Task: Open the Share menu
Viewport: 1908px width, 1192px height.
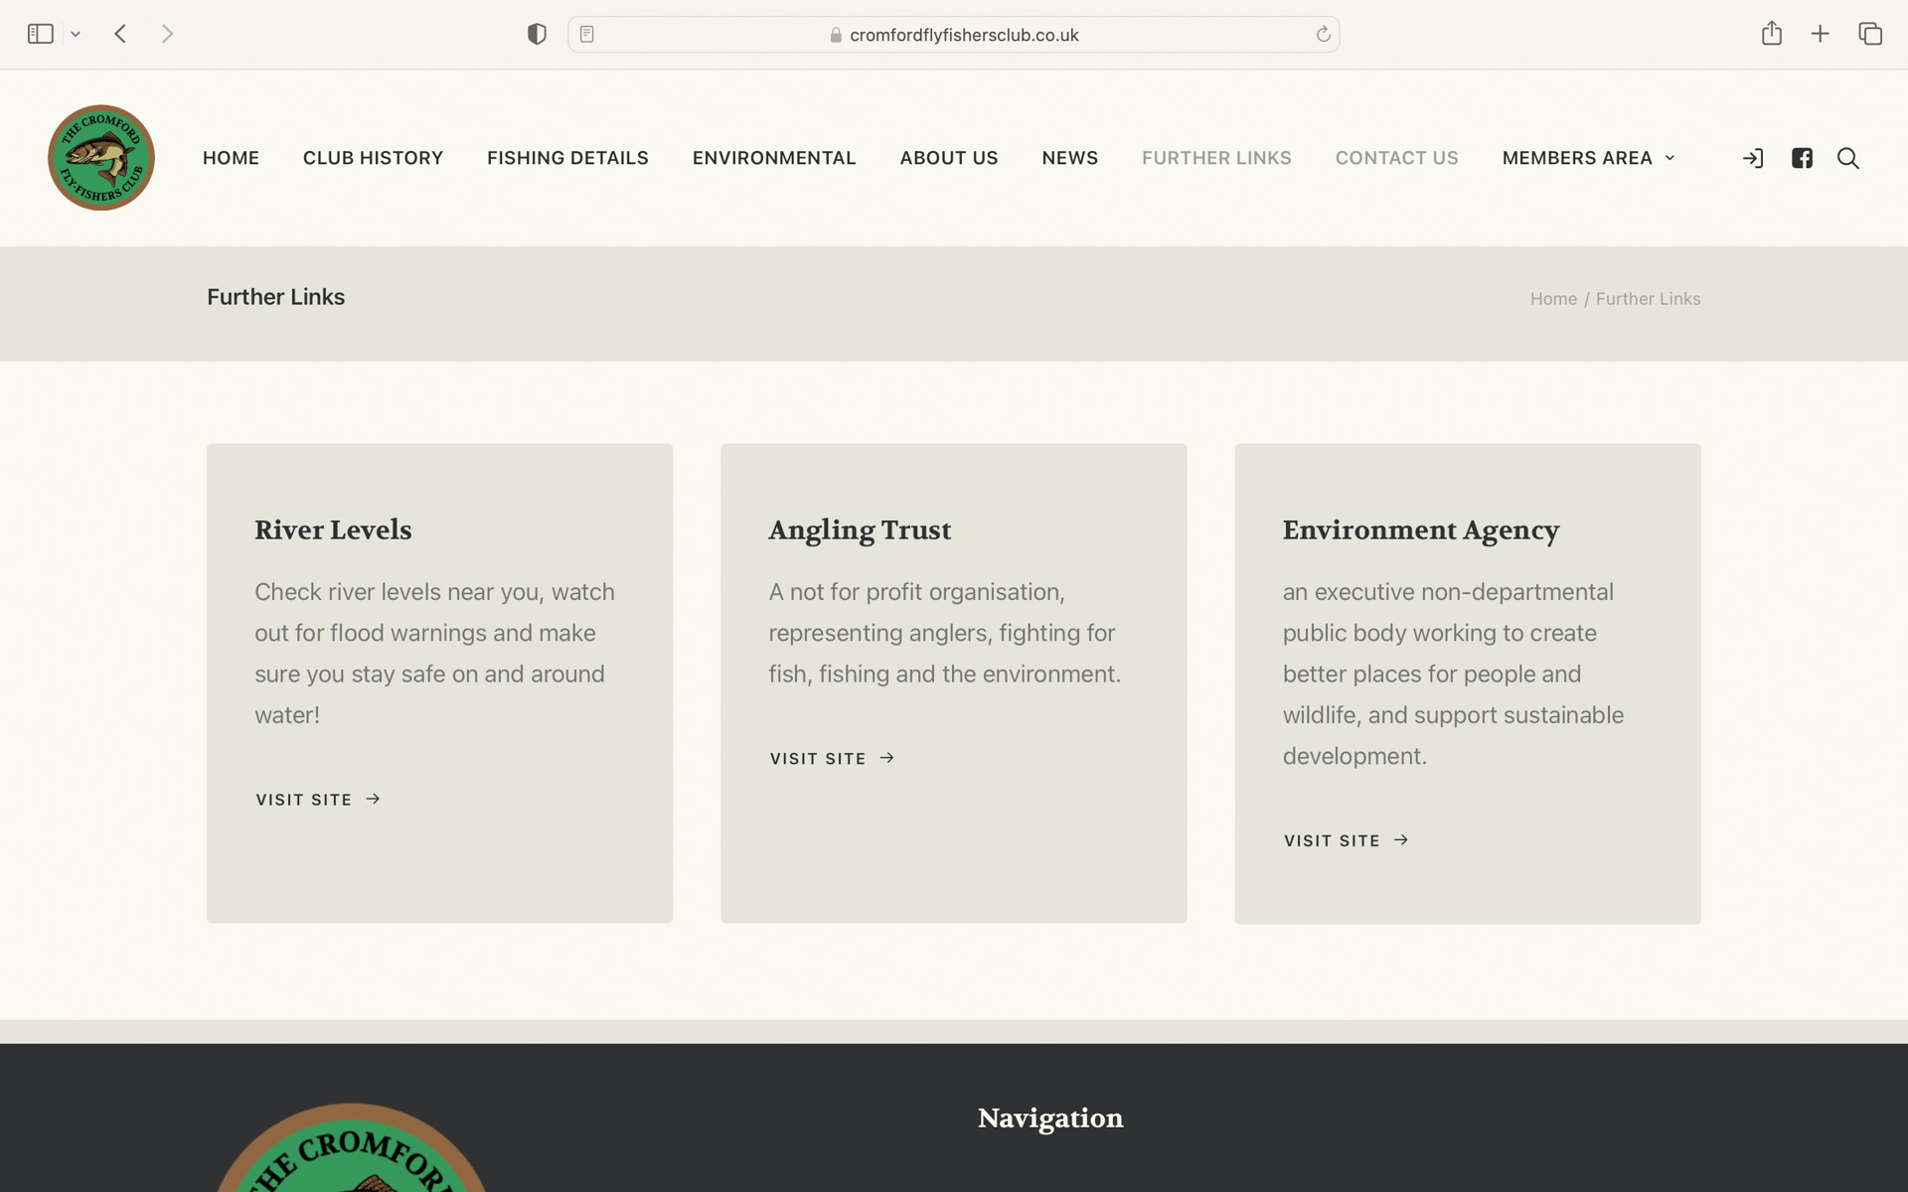Action: [x=1772, y=33]
